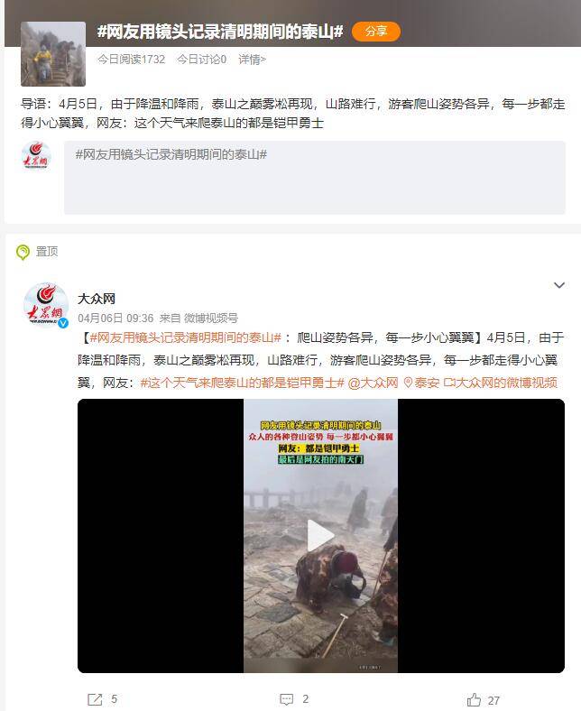Click the blue verified badge on avatar
Viewport: 581px width, 711px height.
63,323
